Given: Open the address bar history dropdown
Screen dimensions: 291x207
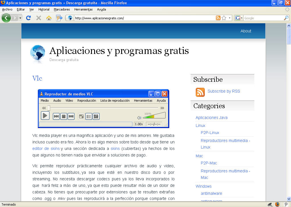Looking at the screenshot, I should pos(230,18).
